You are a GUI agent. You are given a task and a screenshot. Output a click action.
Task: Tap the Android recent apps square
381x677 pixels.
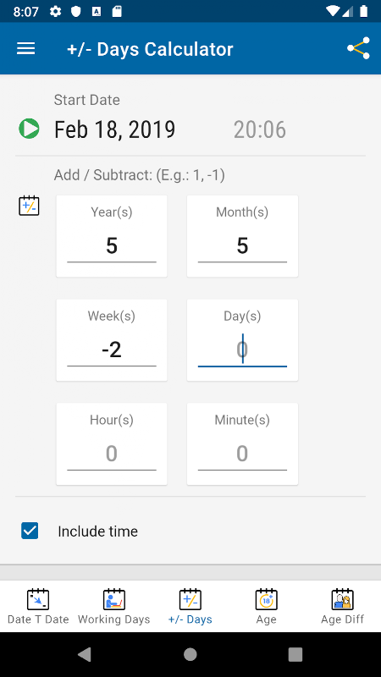point(295,654)
